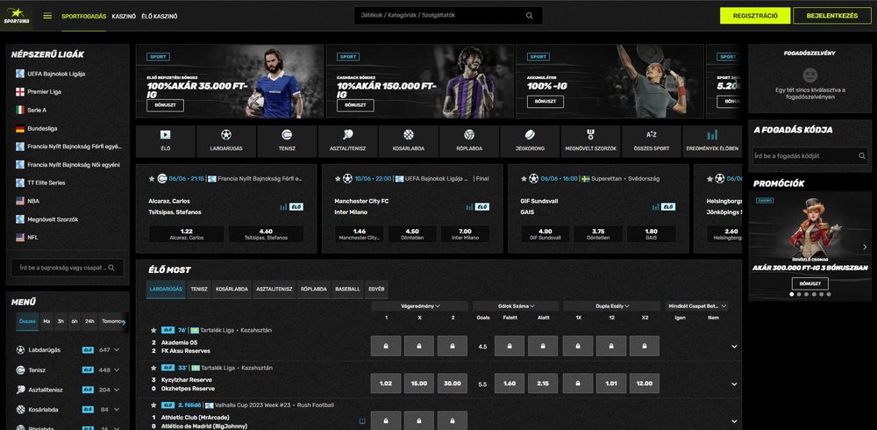Open the Eredmények Élőben statistics tile

pos(711,140)
